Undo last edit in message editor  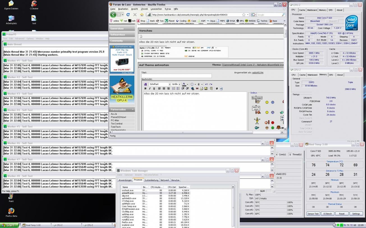pos(206,84)
